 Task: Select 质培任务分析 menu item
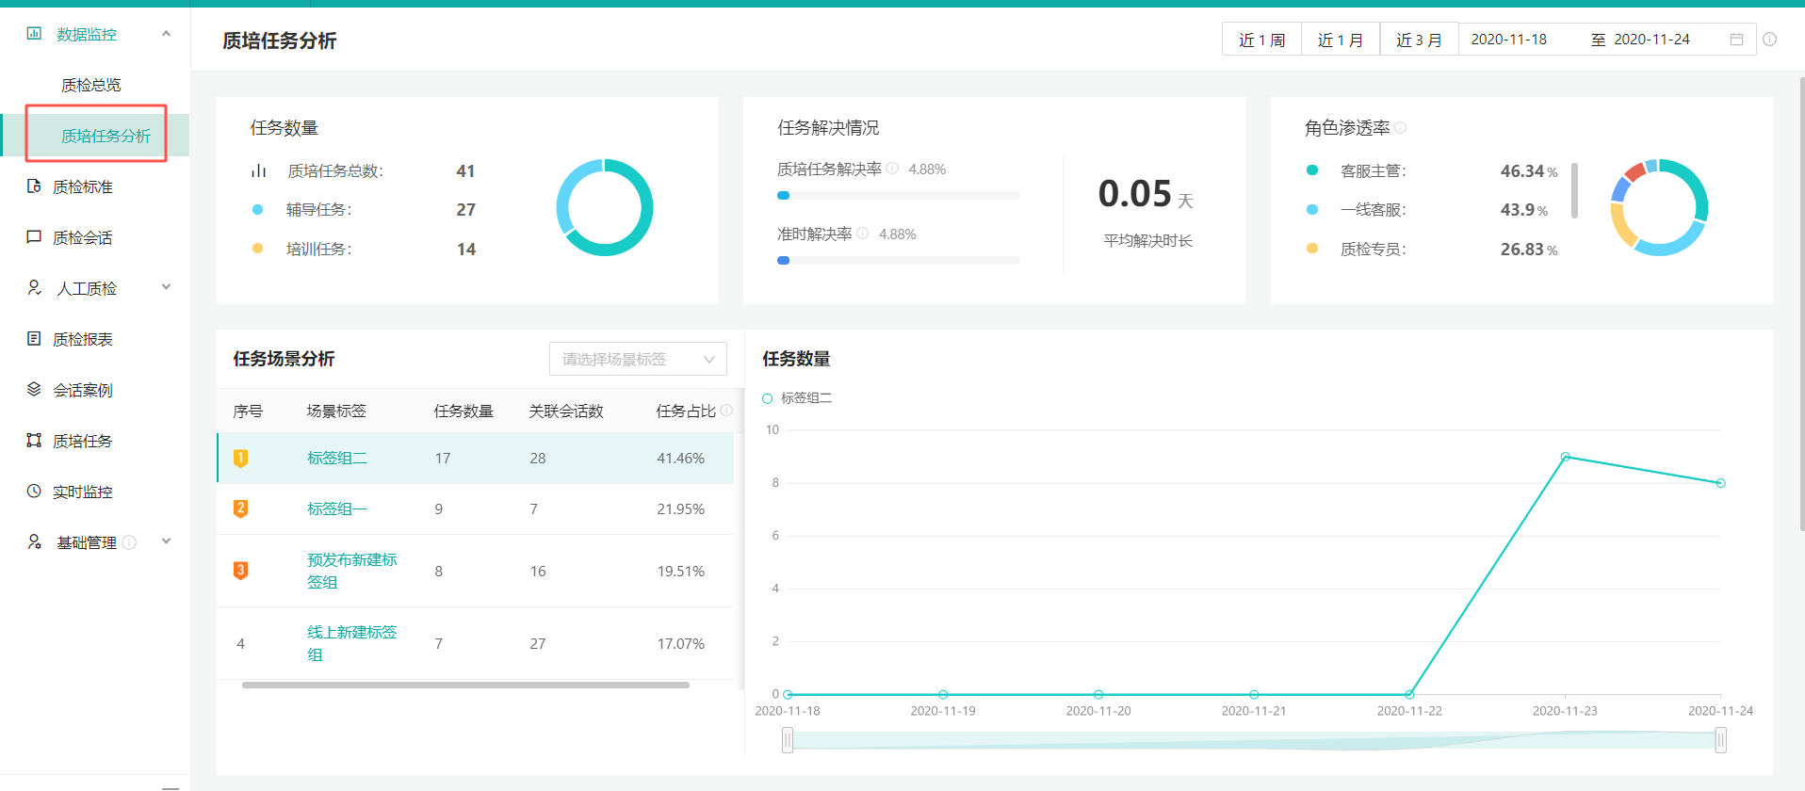[x=106, y=136]
